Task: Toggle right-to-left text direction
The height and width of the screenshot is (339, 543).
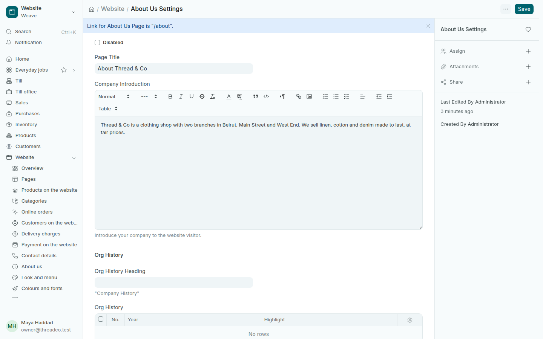Action: pyautogui.click(x=282, y=97)
